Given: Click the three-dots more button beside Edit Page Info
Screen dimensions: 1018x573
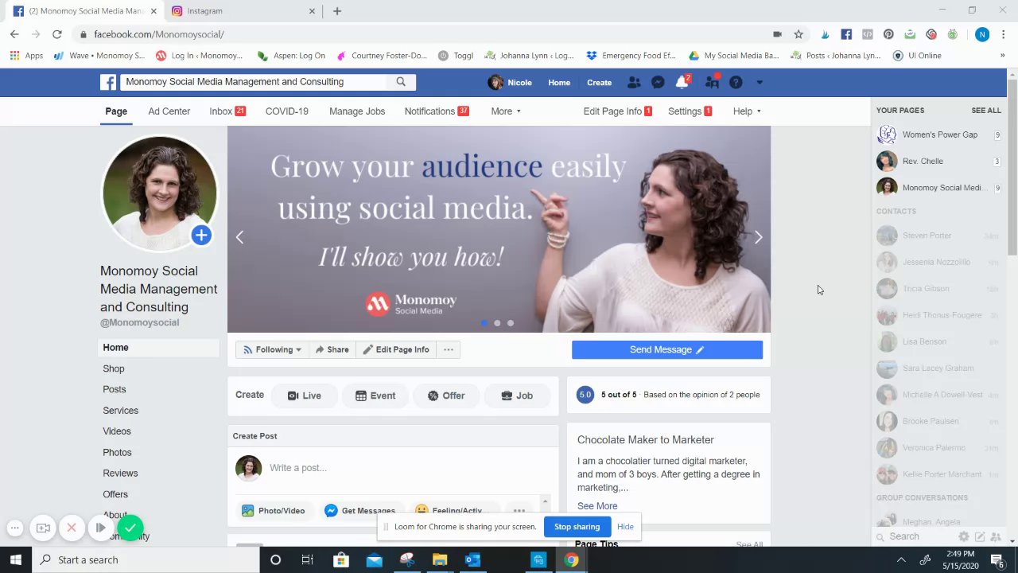Looking at the screenshot, I should click(x=449, y=349).
